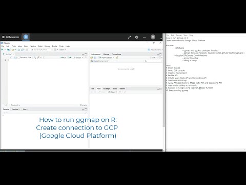Open the All Resources menu
Viewport: 246px width, 185px height.
[x=10, y=37]
